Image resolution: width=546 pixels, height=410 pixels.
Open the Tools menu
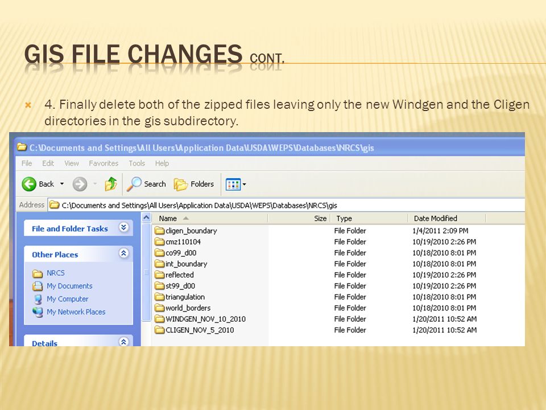[136, 163]
